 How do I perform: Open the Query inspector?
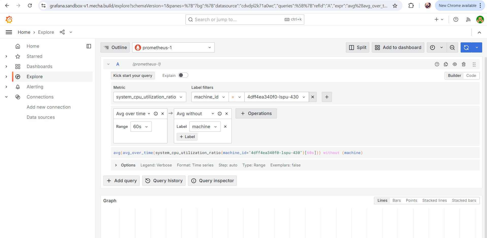[x=212, y=181]
